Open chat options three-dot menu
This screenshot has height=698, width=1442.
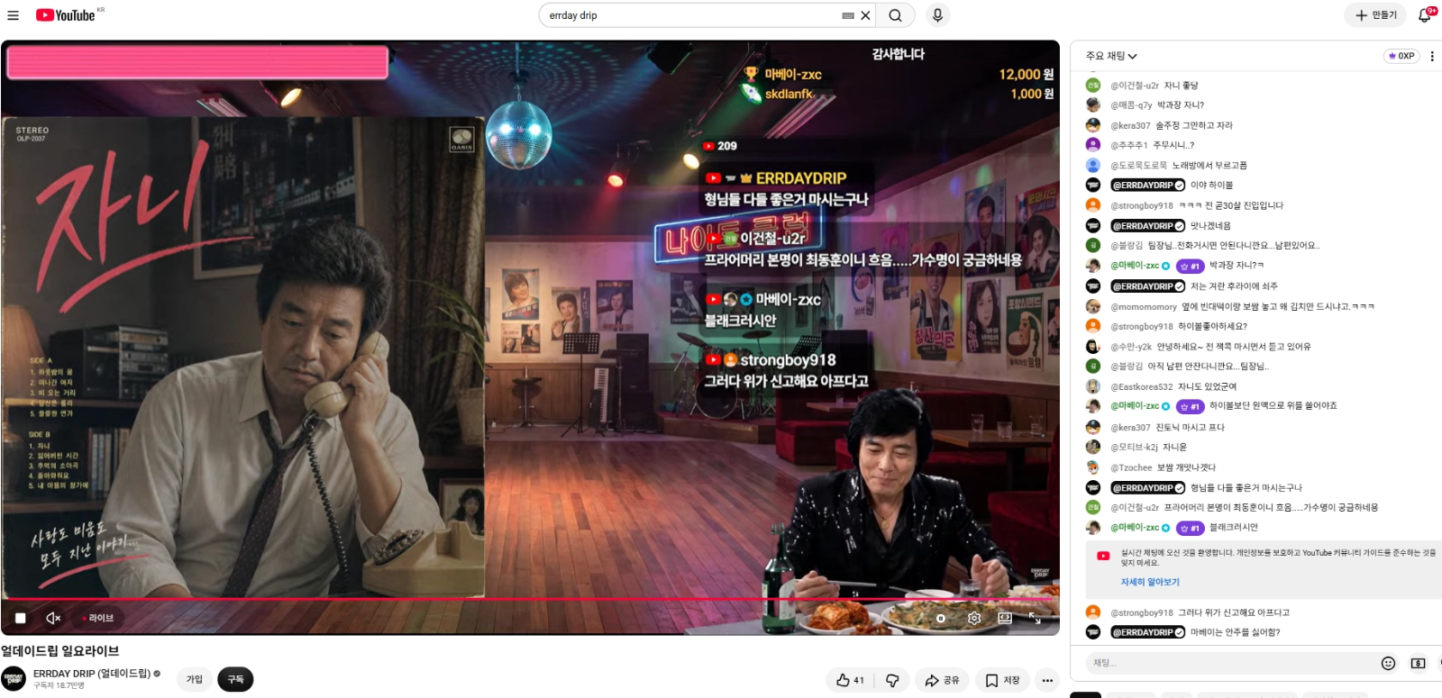(1432, 56)
